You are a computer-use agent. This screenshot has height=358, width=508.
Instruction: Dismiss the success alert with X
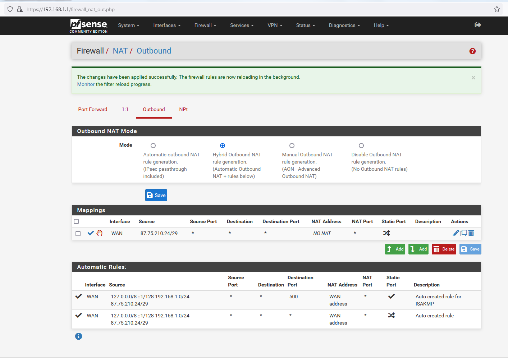[x=473, y=78]
